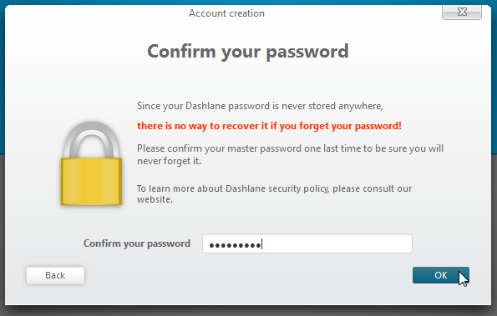
Task: Close the Account creation dialog
Action: click(x=462, y=12)
